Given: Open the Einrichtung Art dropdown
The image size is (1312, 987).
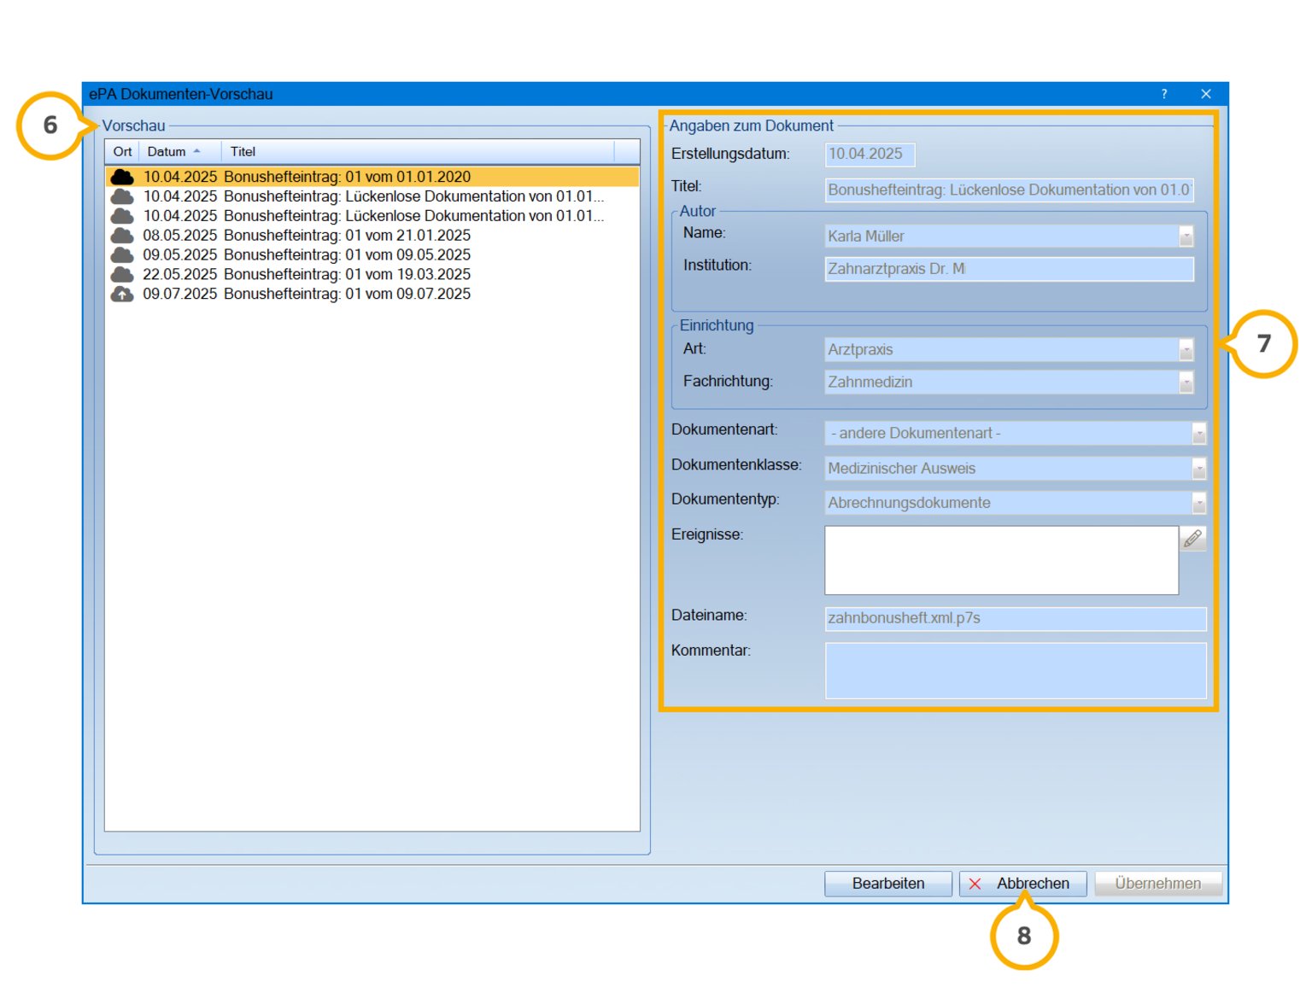Looking at the screenshot, I should point(1186,350).
